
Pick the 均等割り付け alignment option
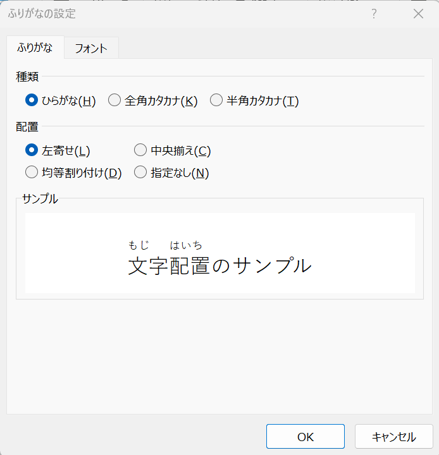pyautogui.click(x=32, y=173)
